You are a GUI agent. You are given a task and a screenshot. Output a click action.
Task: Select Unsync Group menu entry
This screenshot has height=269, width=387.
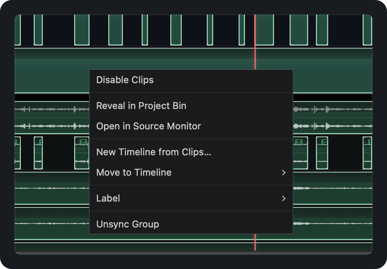[x=191, y=224]
